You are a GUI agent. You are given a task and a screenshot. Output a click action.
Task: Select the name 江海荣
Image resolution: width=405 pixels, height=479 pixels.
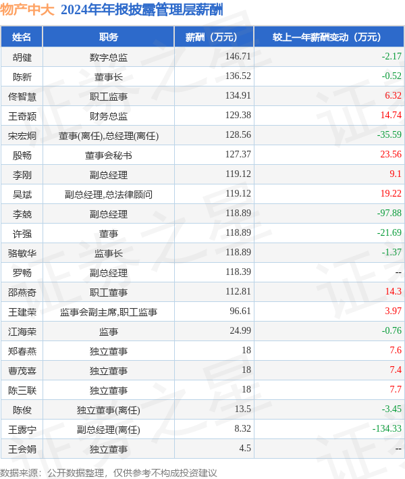point(22,331)
